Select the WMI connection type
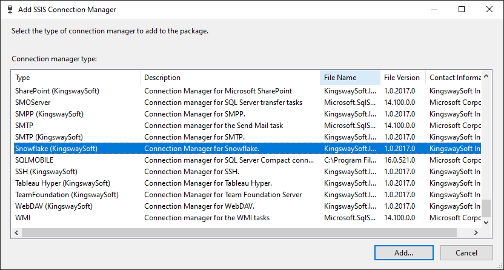Viewport: 504px width, 270px height. (248, 218)
